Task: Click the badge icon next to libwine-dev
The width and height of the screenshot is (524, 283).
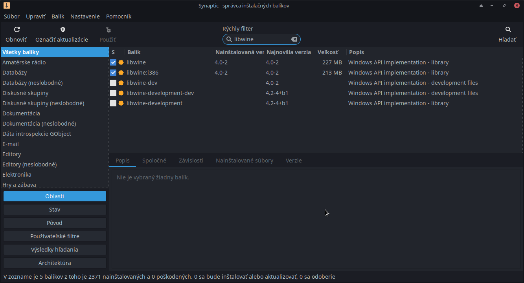Action: (x=121, y=83)
